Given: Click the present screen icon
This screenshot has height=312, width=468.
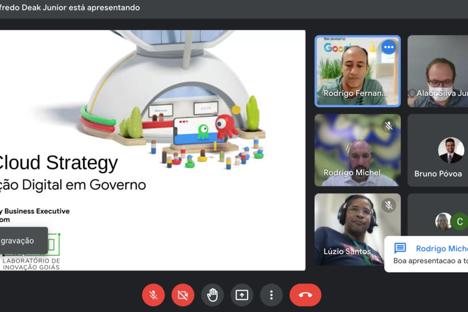Looking at the screenshot, I should pyautogui.click(x=242, y=295).
